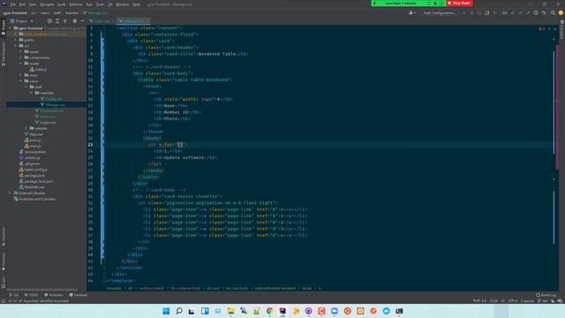Open Project panel settings gear

click(x=74, y=21)
